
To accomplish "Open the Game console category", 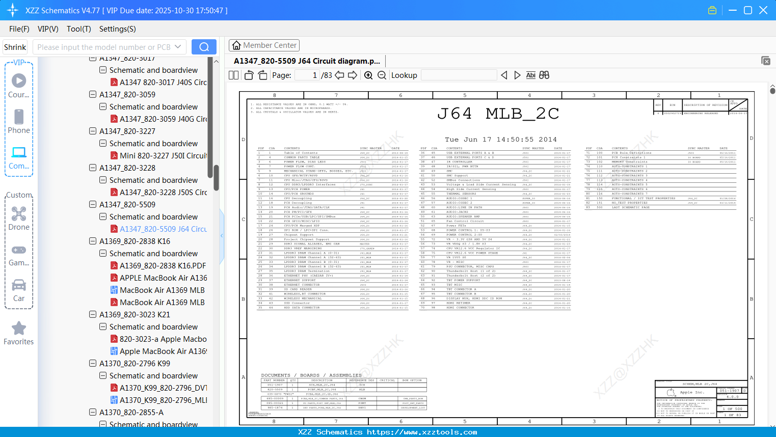I will pos(19,255).
